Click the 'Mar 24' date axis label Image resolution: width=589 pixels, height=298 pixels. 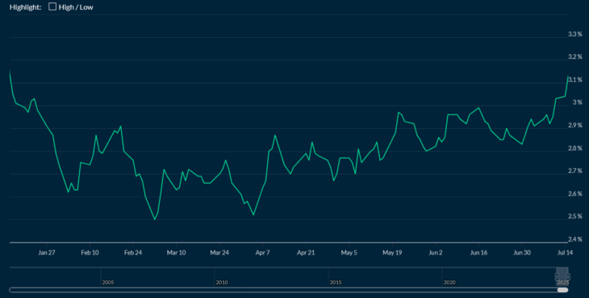pyautogui.click(x=219, y=253)
